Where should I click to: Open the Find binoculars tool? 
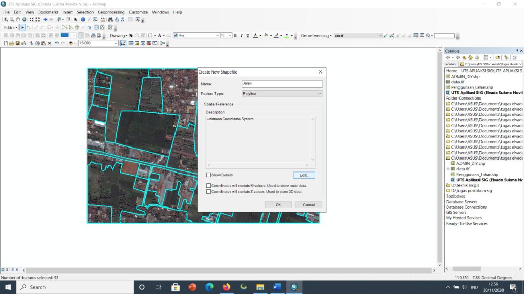click(111, 20)
